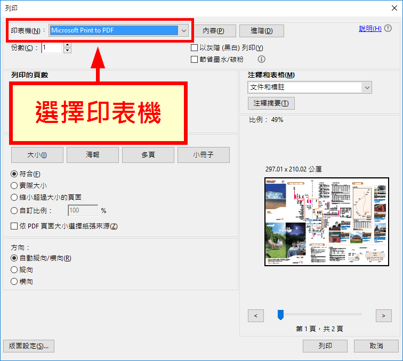Click the 第 1 頁，共 2 頁 text
The width and height of the screenshot is (403, 361).
pos(319,329)
